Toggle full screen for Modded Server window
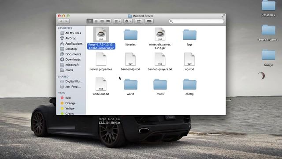This screenshot has height=159, width=282. point(223,16)
